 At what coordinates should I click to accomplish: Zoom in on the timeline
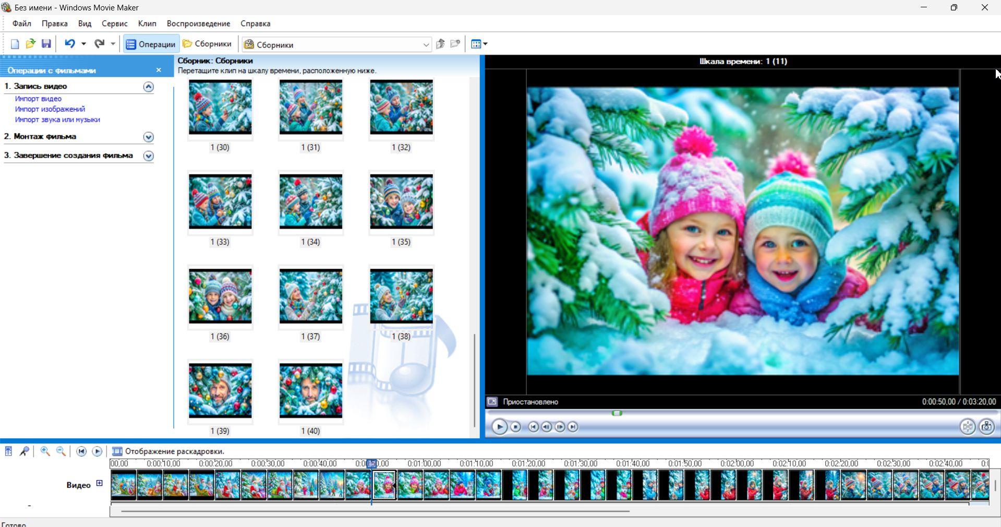(x=45, y=451)
